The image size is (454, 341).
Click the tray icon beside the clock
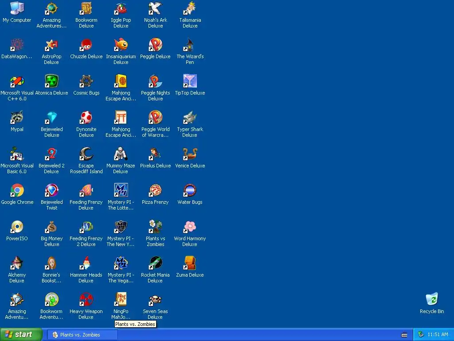(x=421, y=335)
